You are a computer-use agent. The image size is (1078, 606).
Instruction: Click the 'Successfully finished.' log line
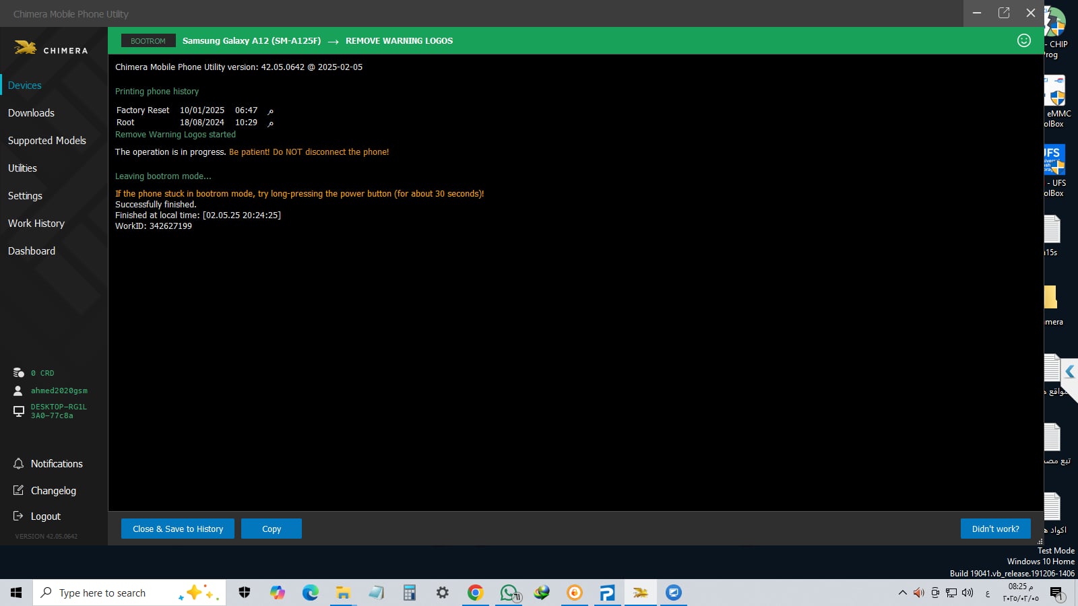156,205
